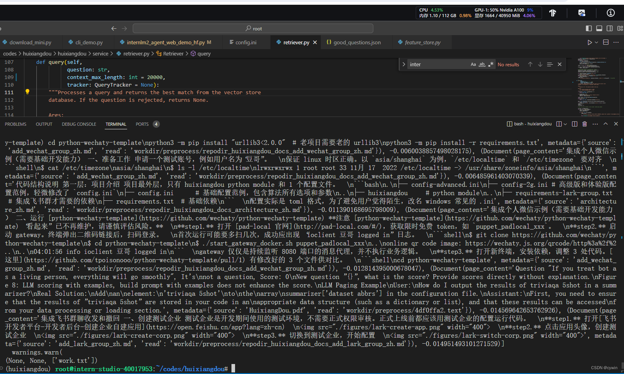
Task: Open the TensorFlow/TensorBoard icon in top bar
Action: click(x=552, y=13)
